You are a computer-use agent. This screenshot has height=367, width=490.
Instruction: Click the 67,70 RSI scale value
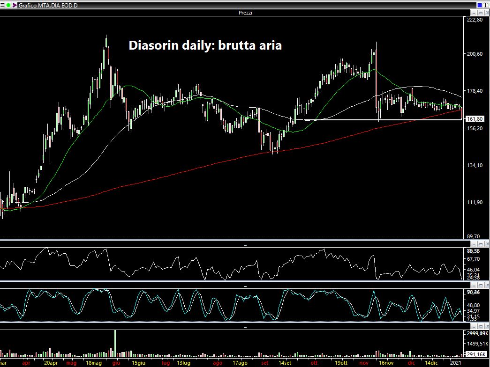tap(474, 259)
